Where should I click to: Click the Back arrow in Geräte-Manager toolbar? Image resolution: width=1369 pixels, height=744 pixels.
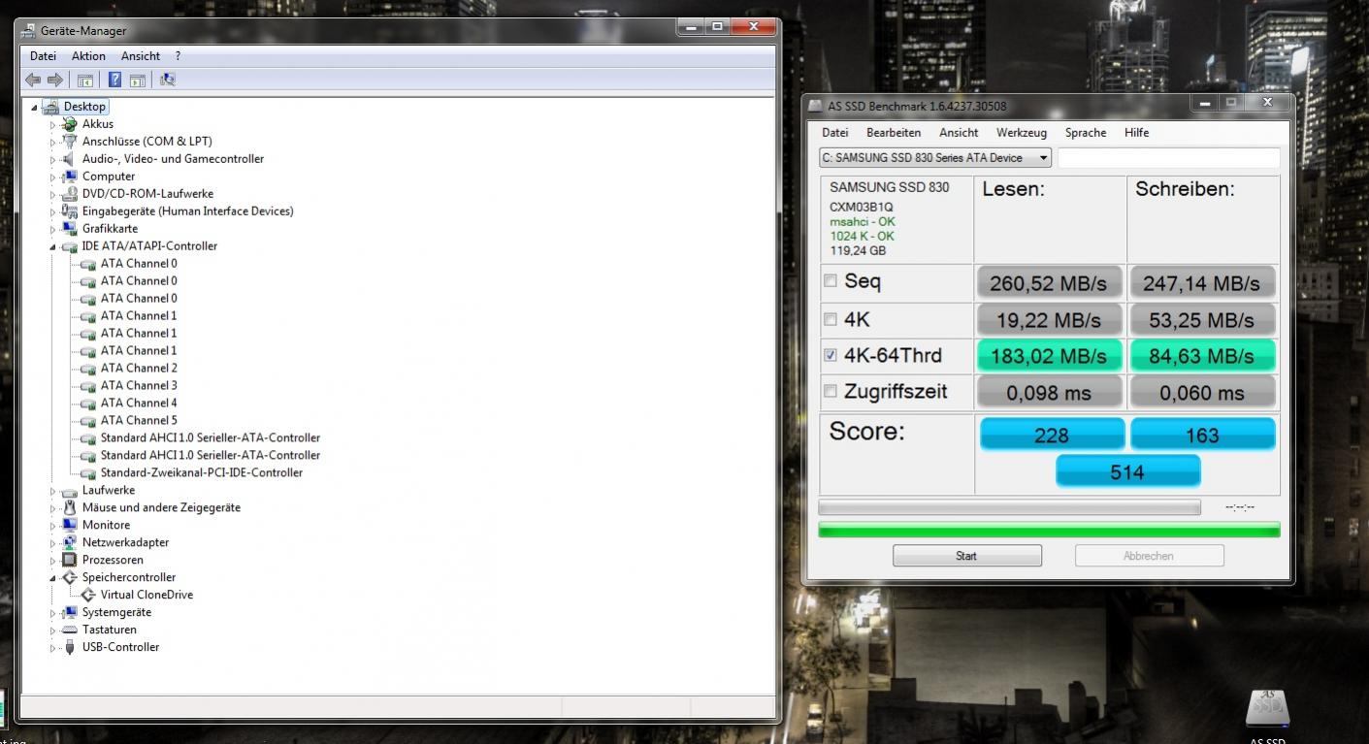click(x=33, y=80)
